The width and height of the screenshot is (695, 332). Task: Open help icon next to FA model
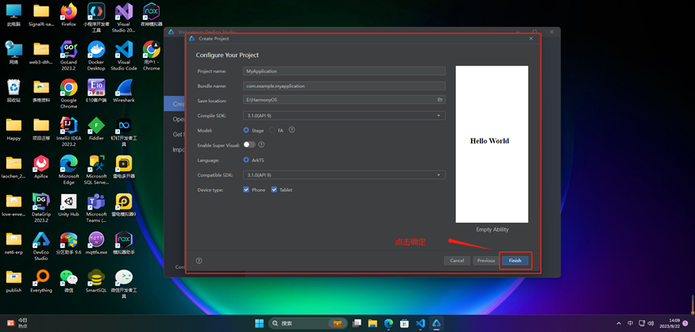click(292, 130)
